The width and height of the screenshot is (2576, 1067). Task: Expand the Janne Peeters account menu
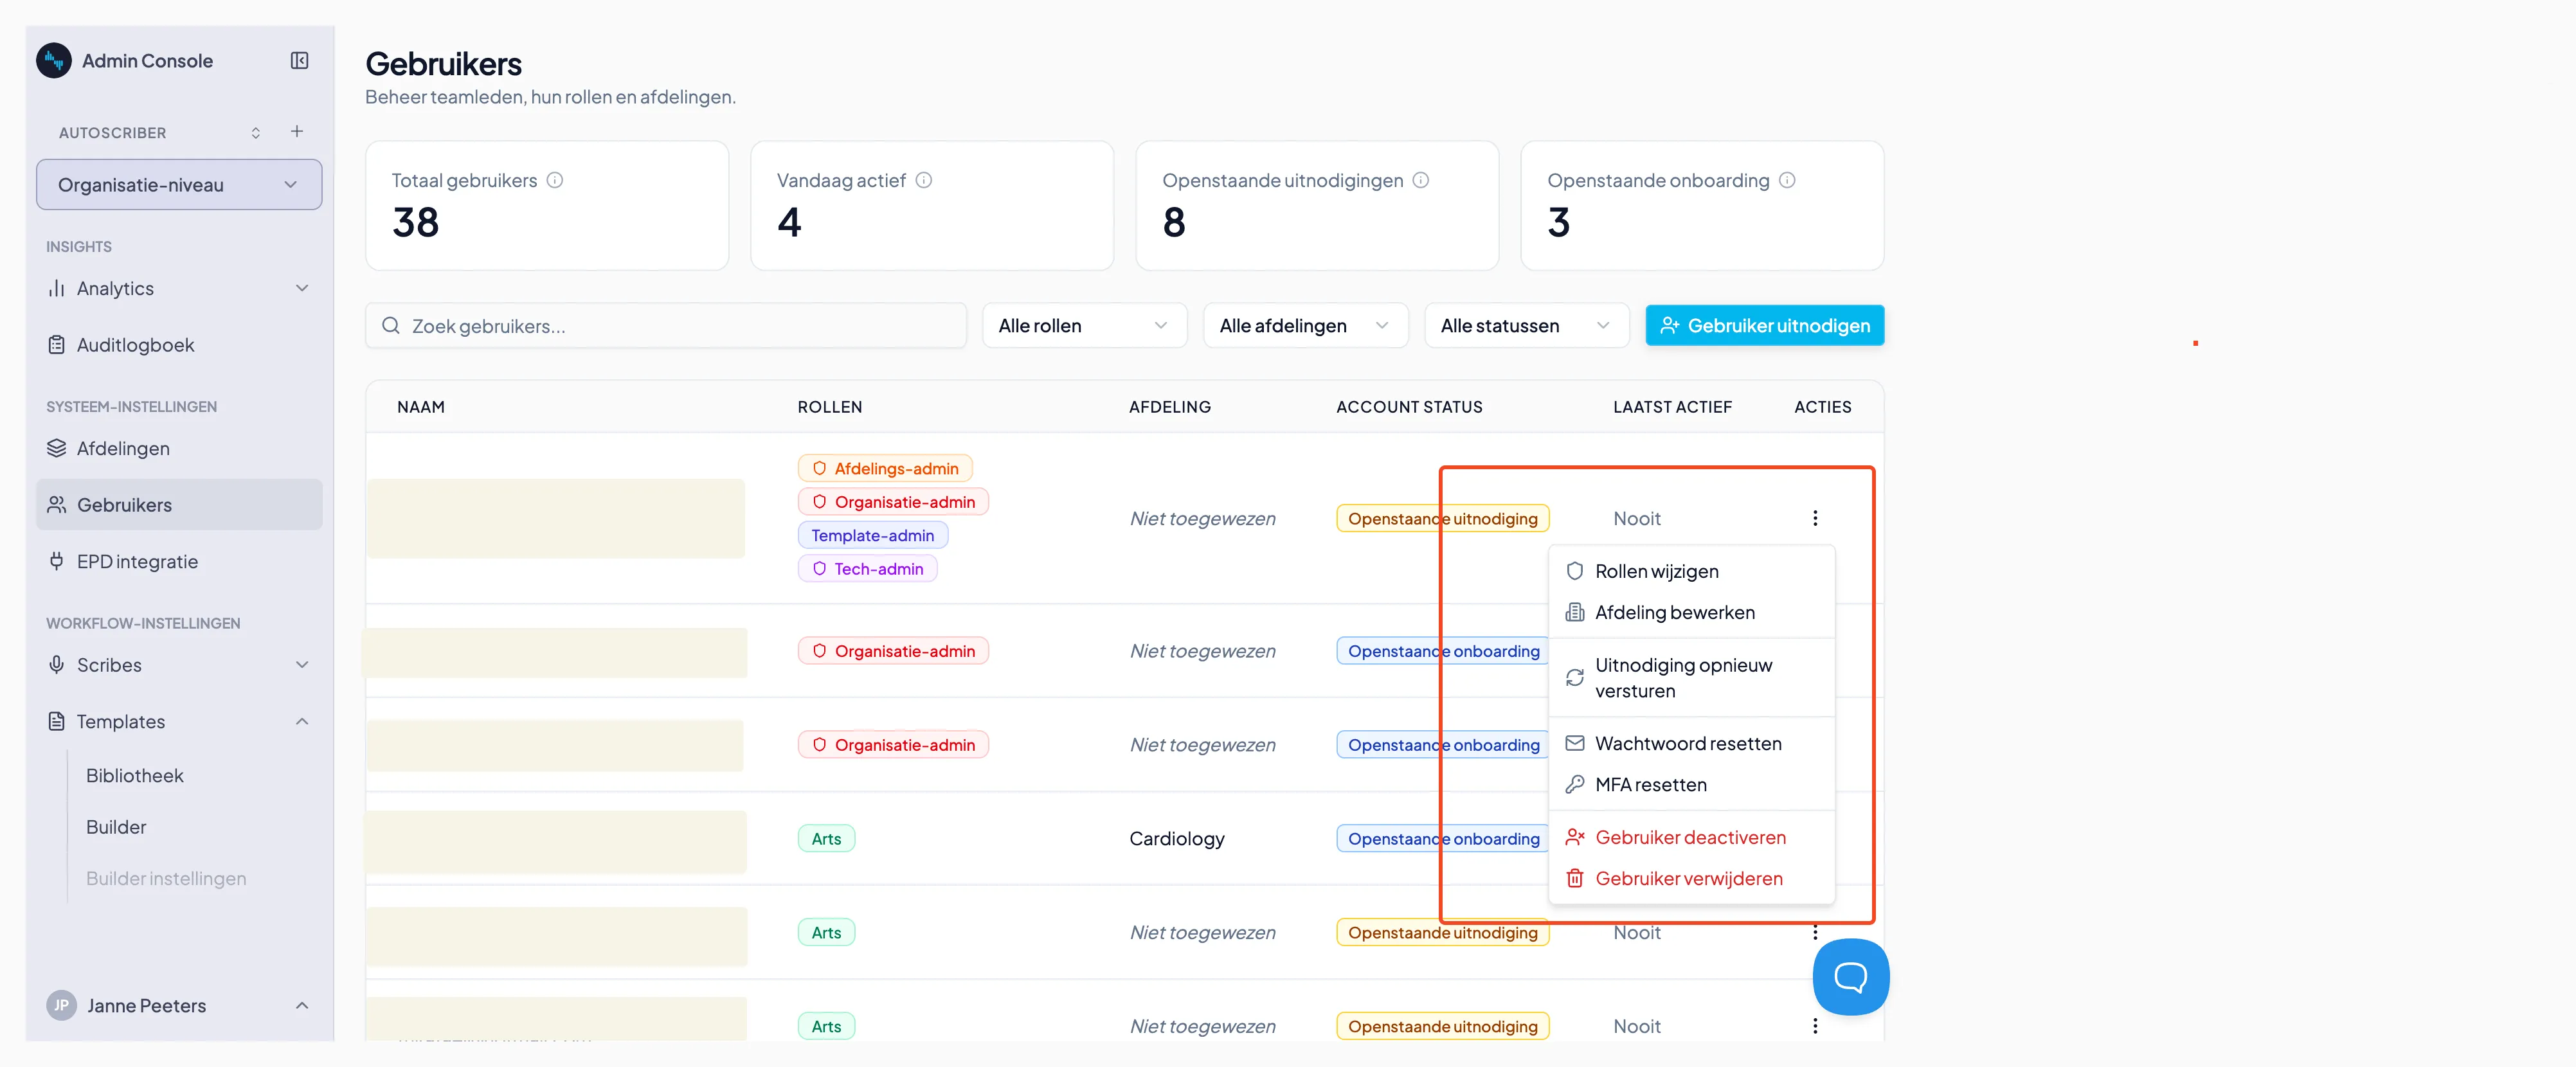(x=302, y=1005)
